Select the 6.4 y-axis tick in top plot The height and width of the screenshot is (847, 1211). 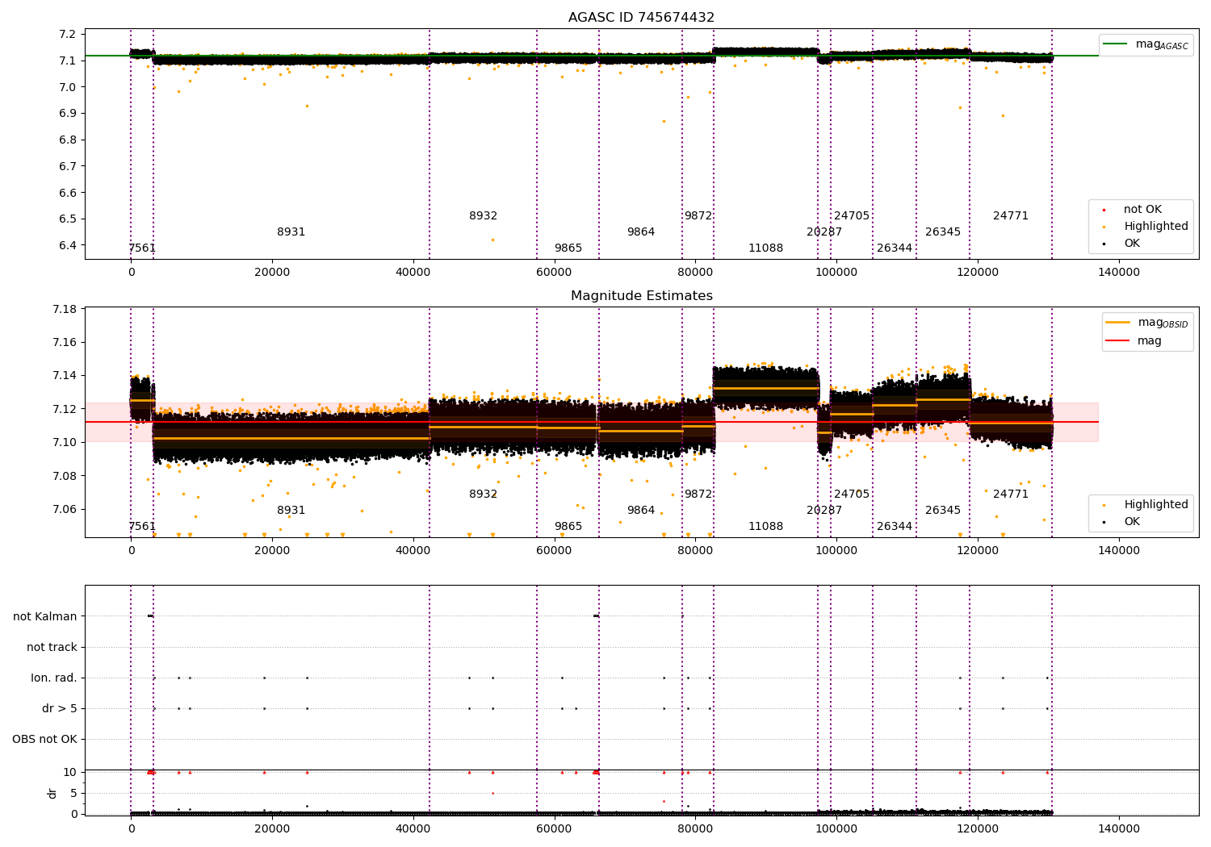(69, 246)
